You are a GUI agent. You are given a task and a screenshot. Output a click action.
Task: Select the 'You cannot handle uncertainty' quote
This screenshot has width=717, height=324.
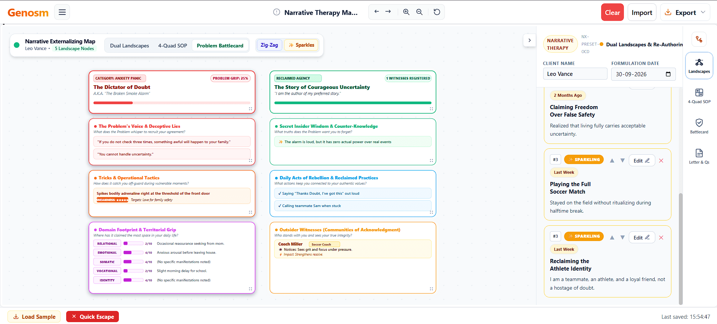(x=172, y=154)
